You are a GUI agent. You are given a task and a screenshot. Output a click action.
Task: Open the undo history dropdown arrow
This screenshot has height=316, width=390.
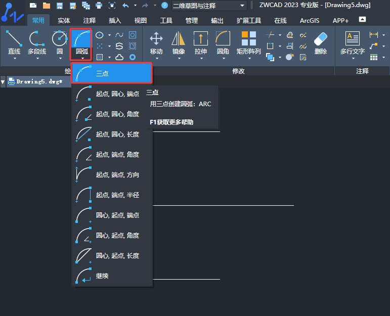(x=135, y=5)
